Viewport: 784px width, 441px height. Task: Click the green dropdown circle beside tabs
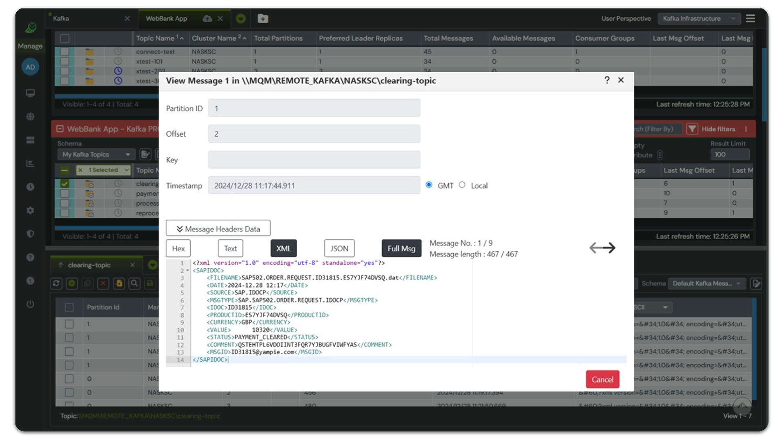tap(241, 18)
